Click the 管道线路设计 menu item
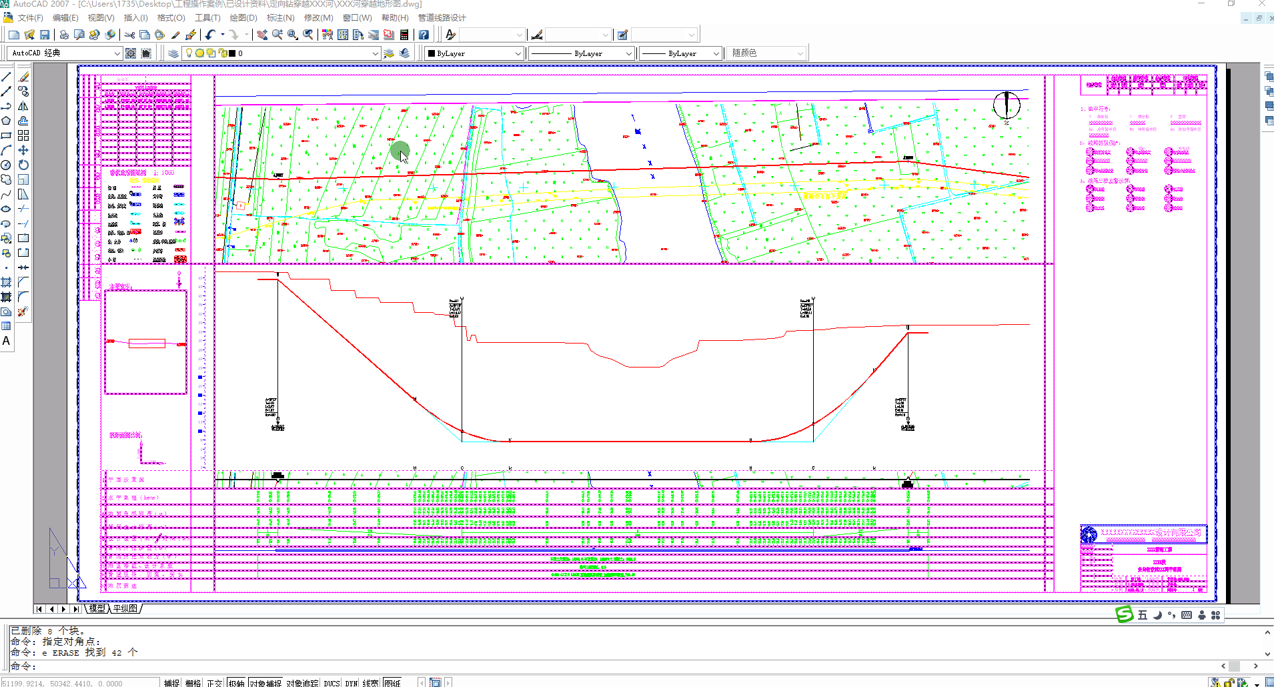Viewport: 1274px width, 687px height. tap(442, 18)
